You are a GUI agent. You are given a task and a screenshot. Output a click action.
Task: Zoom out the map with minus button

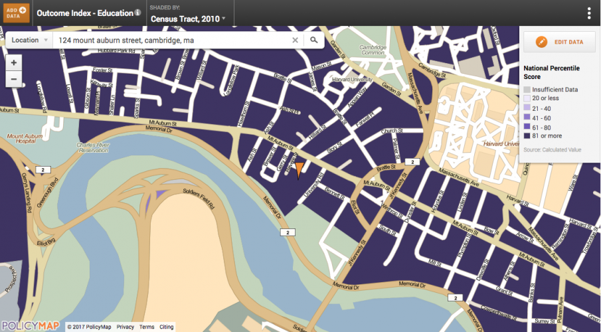pos(14,80)
